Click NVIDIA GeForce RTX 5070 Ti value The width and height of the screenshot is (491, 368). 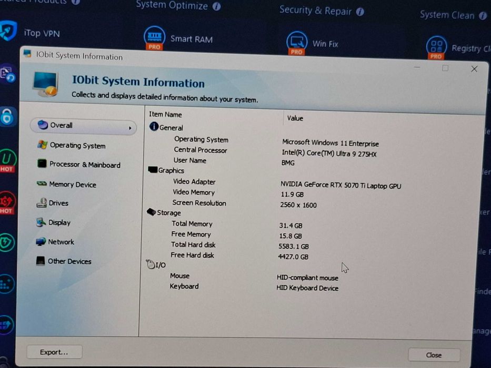340,185
